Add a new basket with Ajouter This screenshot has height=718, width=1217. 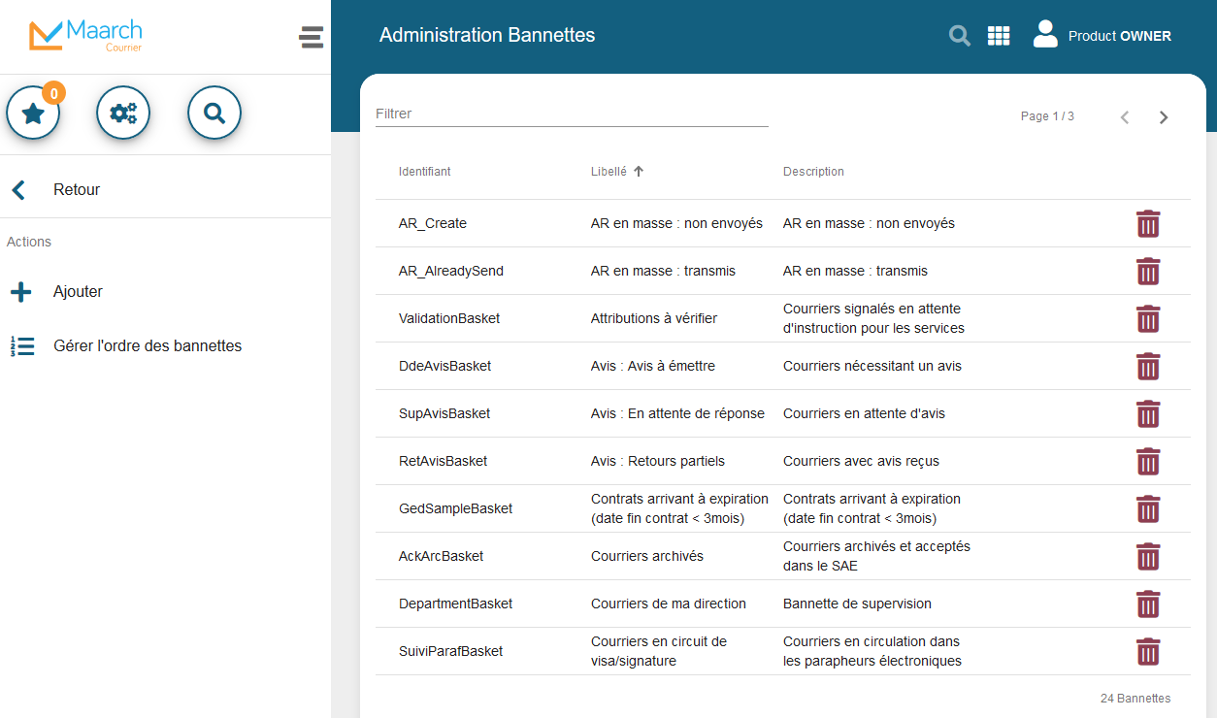(x=78, y=292)
